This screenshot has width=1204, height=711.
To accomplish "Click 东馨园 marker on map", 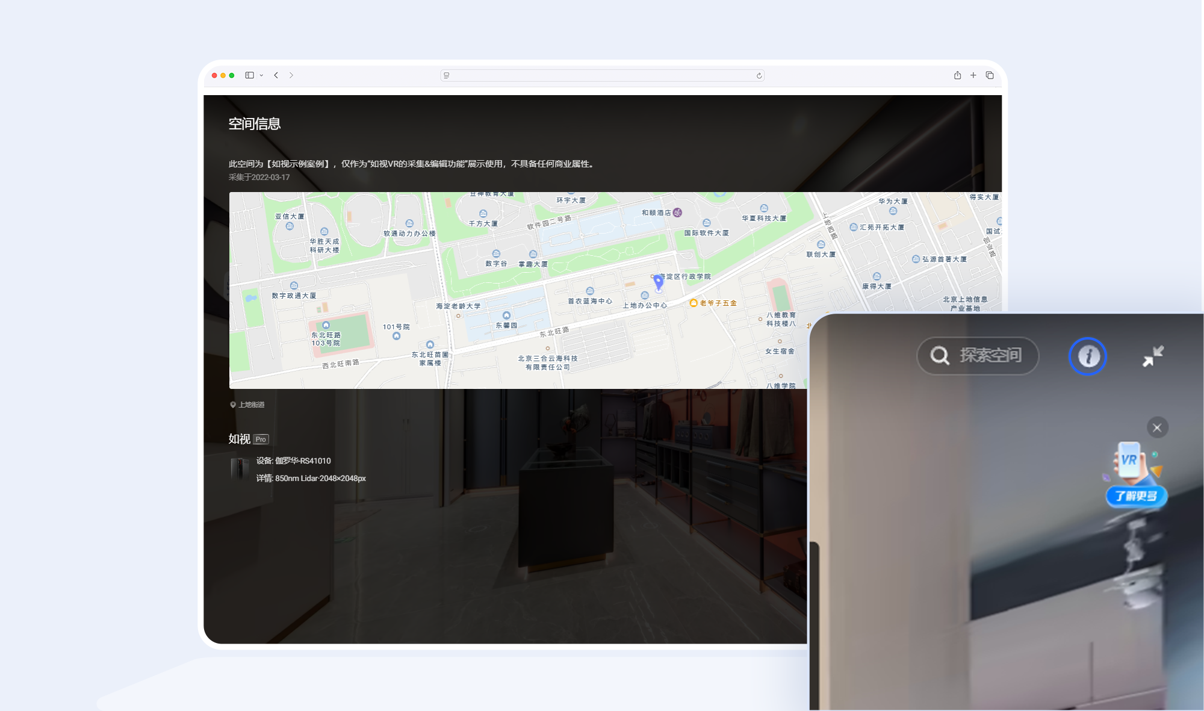I will (x=506, y=315).
